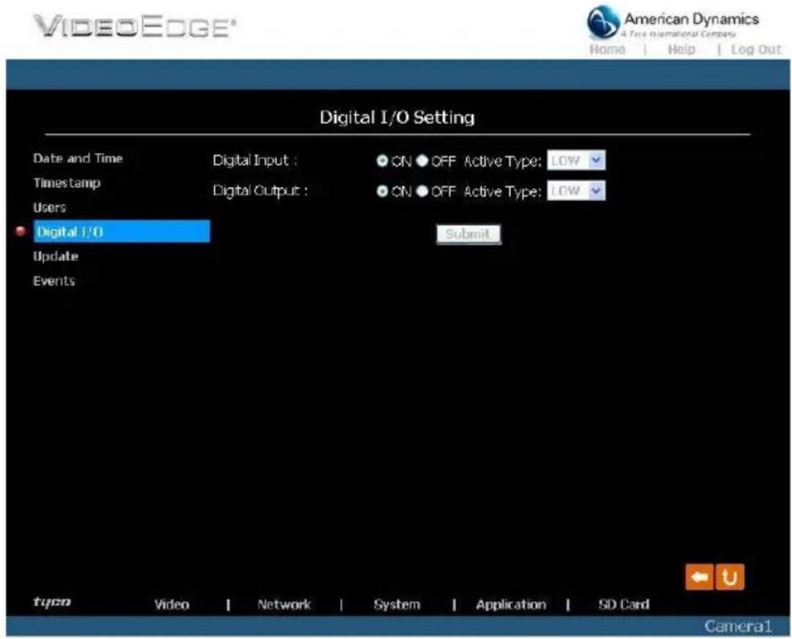Switch to Network section

click(x=284, y=604)
